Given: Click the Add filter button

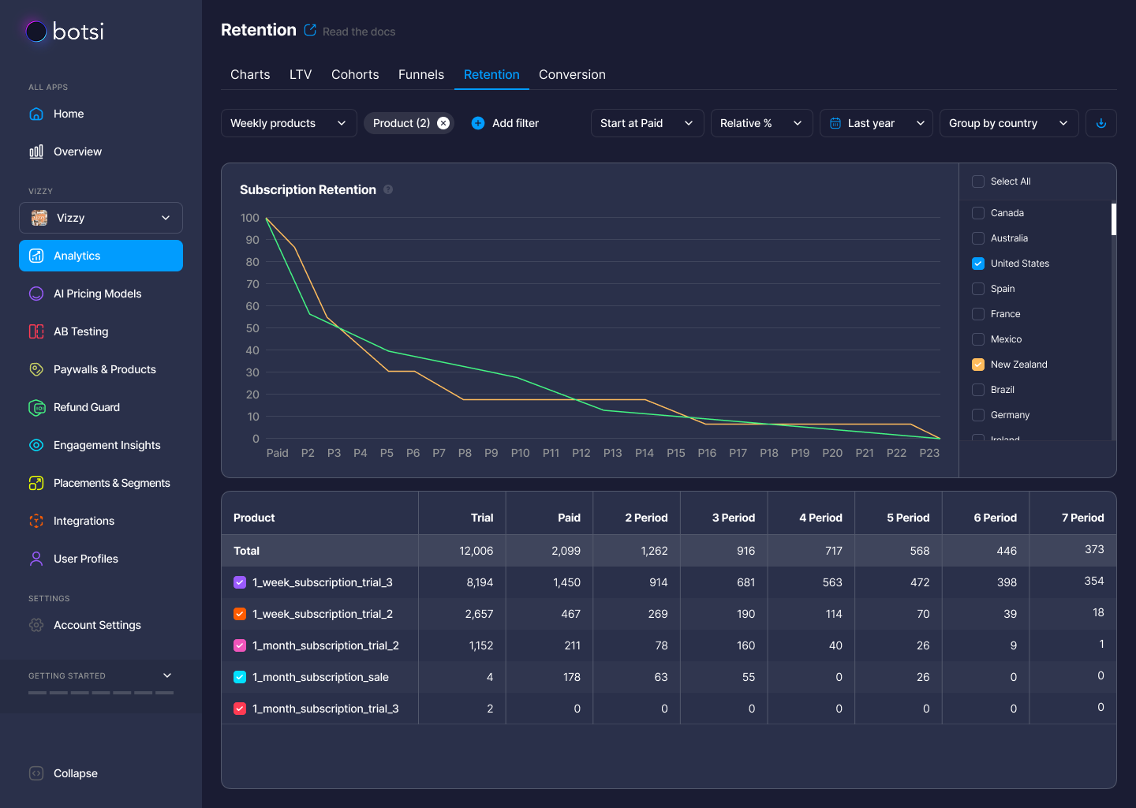Looking at the screenshot, I should pyautogui.click(x=505, y=123).
